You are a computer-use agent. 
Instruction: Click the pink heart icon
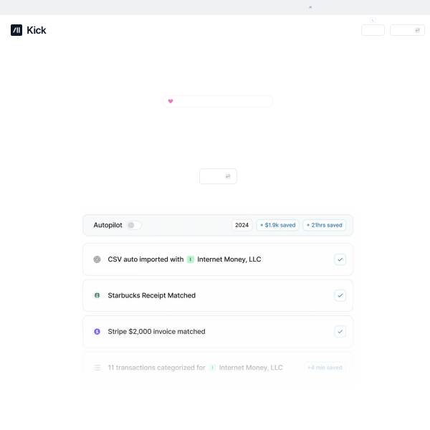coord(171,101)
